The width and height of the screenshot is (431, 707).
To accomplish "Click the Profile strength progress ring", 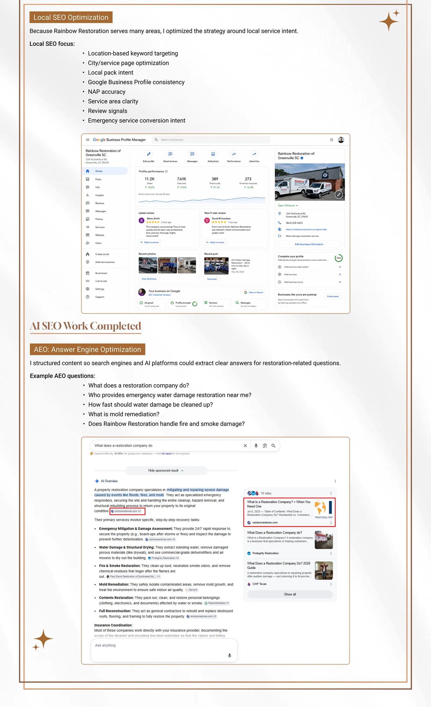I will click(195, 304).
